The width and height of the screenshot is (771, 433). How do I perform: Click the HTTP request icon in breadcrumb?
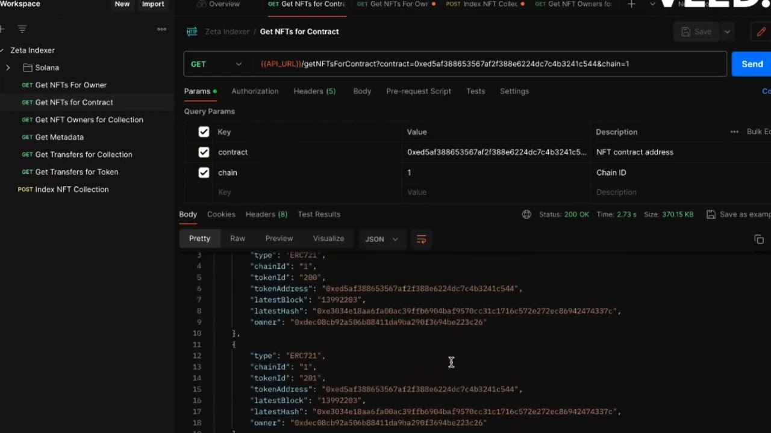tap(192, 32)
